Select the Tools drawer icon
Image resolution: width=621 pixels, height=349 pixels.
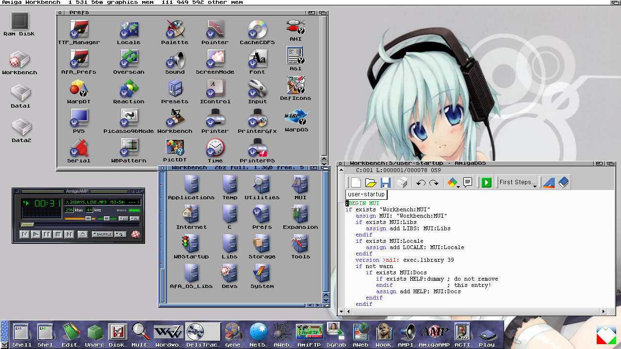point(300,246)
